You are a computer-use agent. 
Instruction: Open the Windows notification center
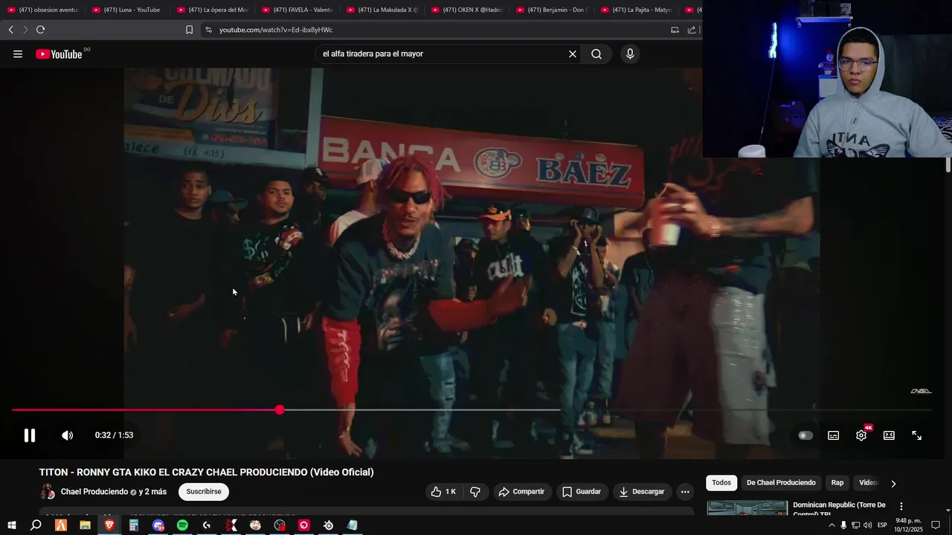[x=936, y=525]
